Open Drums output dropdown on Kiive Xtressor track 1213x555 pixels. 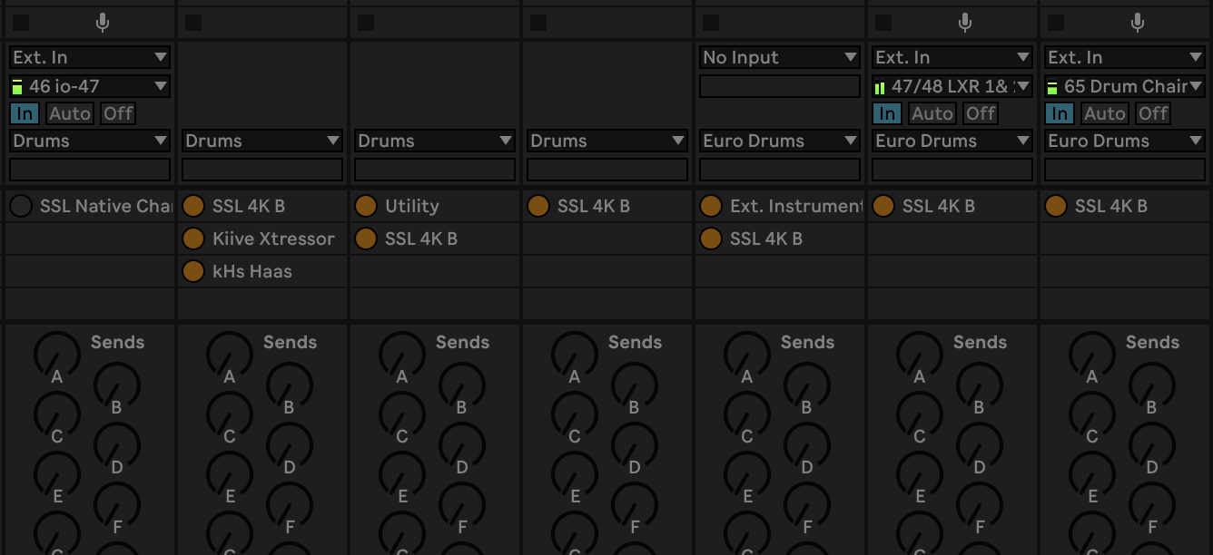[x=262, y=141]
